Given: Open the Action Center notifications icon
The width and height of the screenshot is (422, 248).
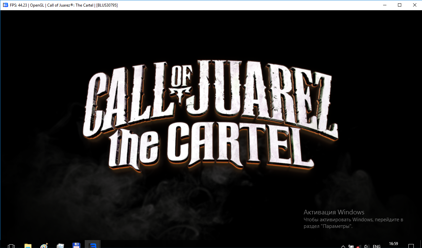Looking at the screenshot, I should coord(411,246).
